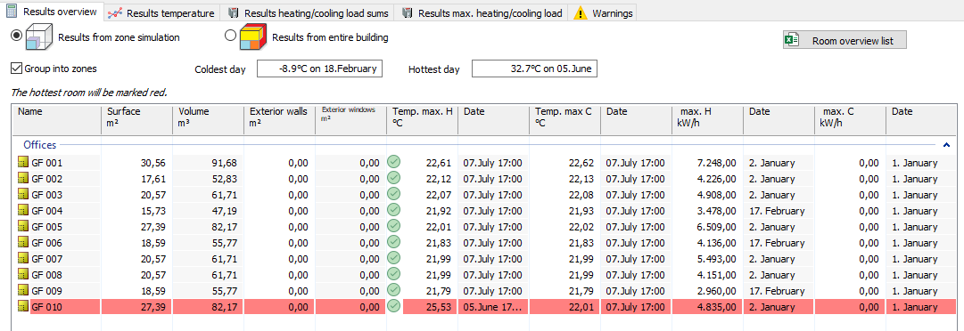Screen dimensions: 964x331
Task: Sort by the Volume m³ column header
Action: 208,119
